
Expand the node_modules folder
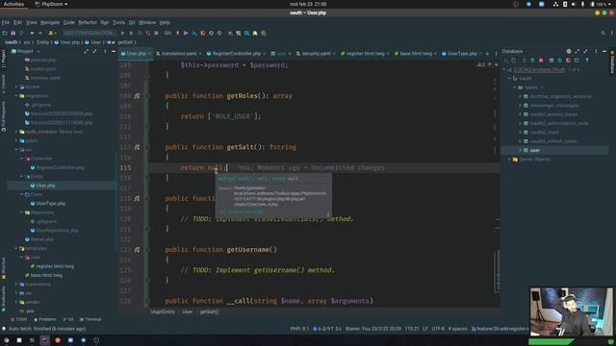tap(16, 132)
